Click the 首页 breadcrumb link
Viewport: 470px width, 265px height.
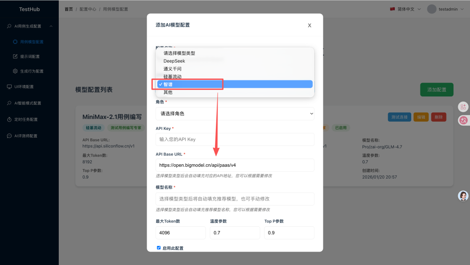(69, 9)
